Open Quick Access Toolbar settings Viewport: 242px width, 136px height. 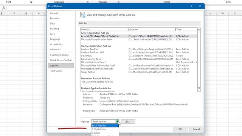[61, 60]
